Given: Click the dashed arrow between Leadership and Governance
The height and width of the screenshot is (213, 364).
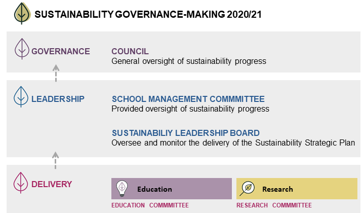Looking at the screenshot, I should point(56,73).
